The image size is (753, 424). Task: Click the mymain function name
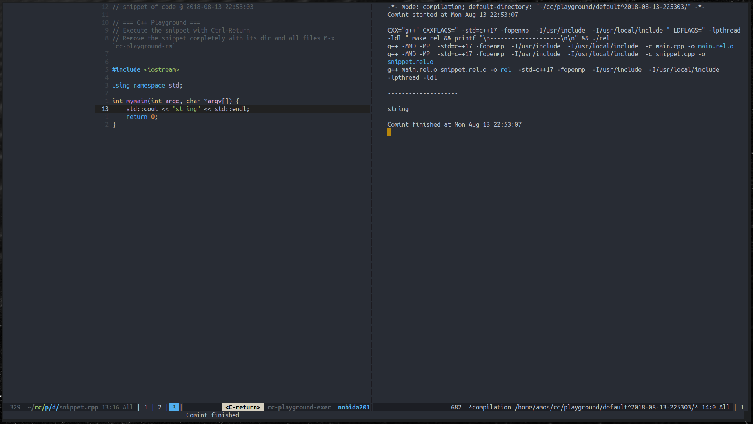coord(136,101)
